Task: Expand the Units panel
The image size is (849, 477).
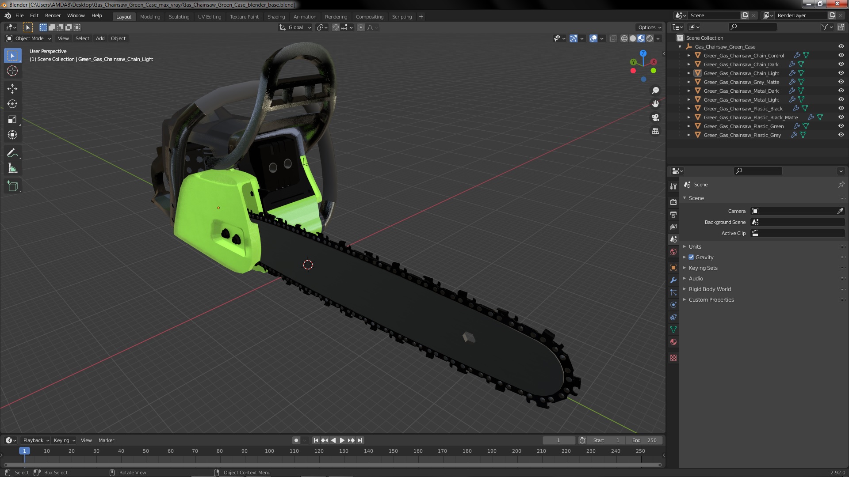Action: 695,246
